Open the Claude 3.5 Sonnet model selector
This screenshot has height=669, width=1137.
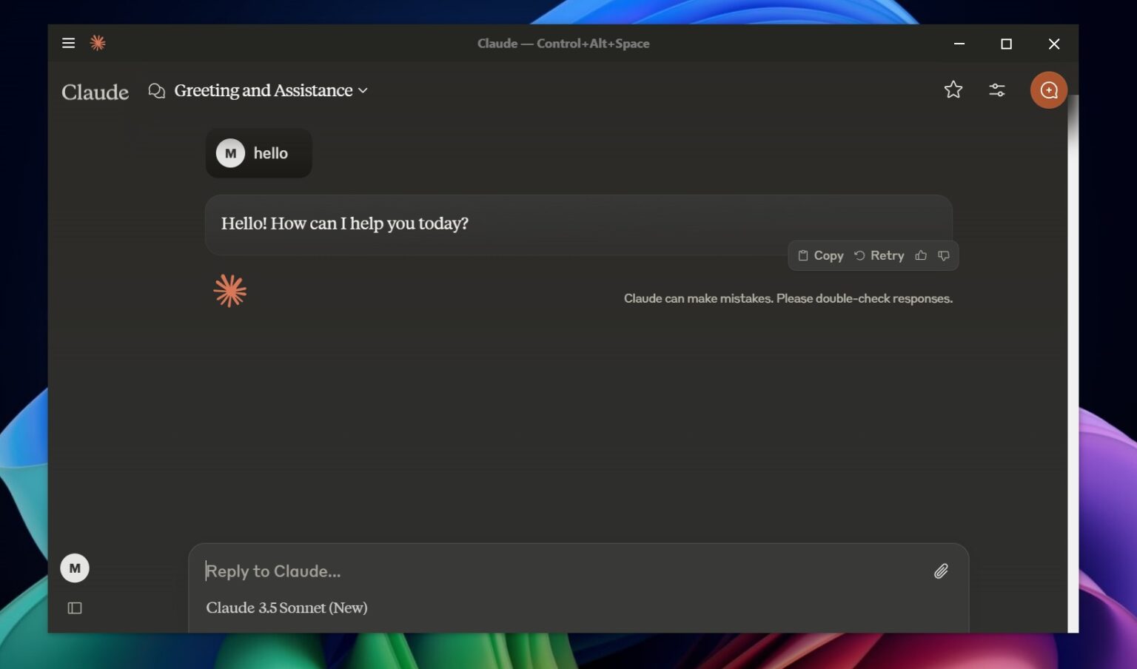tap(286, 608)
